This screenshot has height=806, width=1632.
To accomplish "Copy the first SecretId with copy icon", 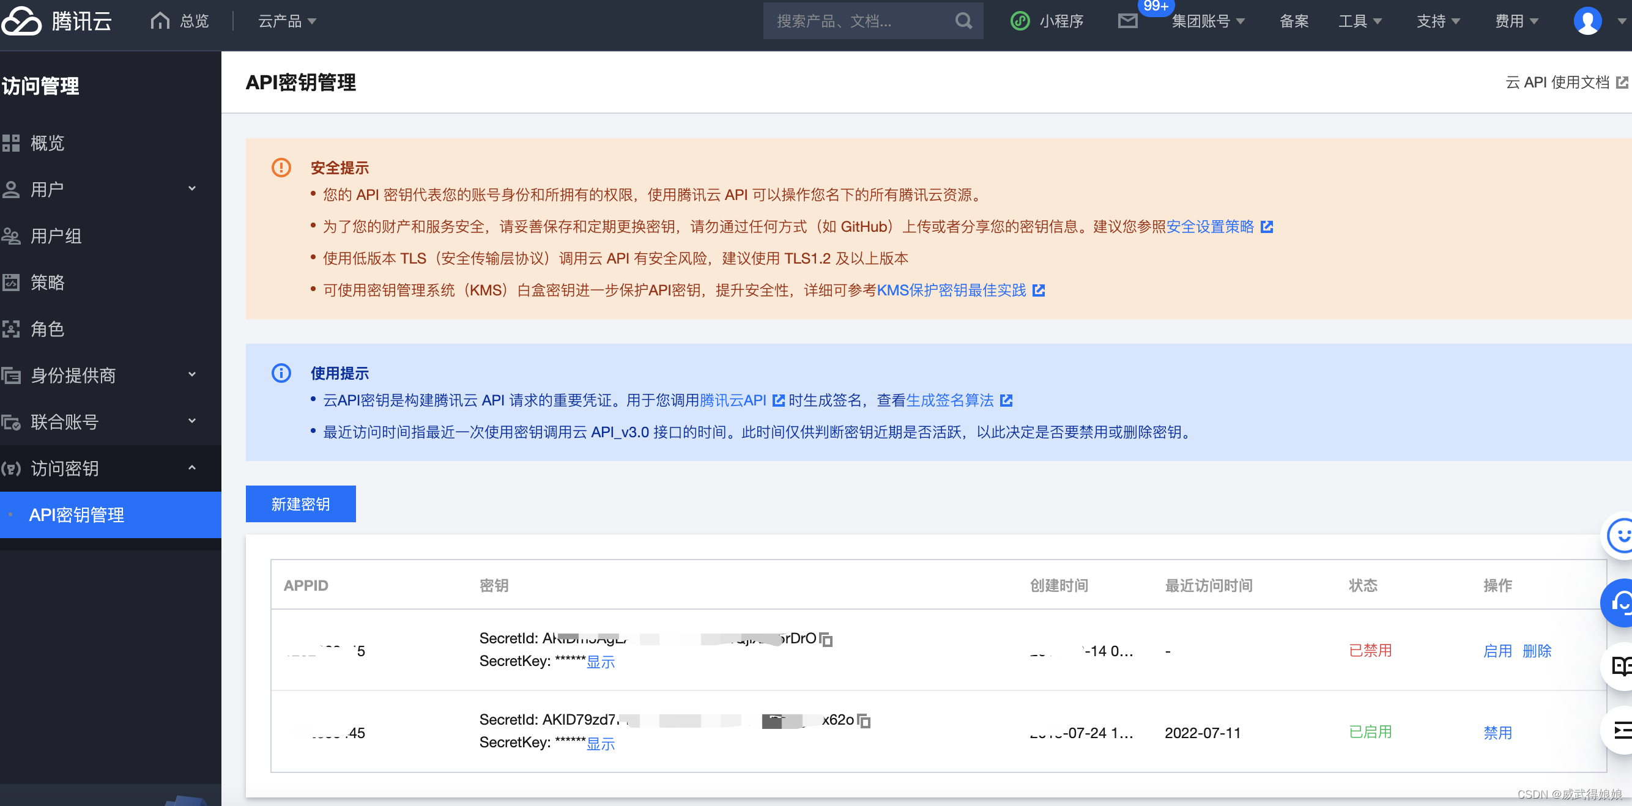I will 826,640.
